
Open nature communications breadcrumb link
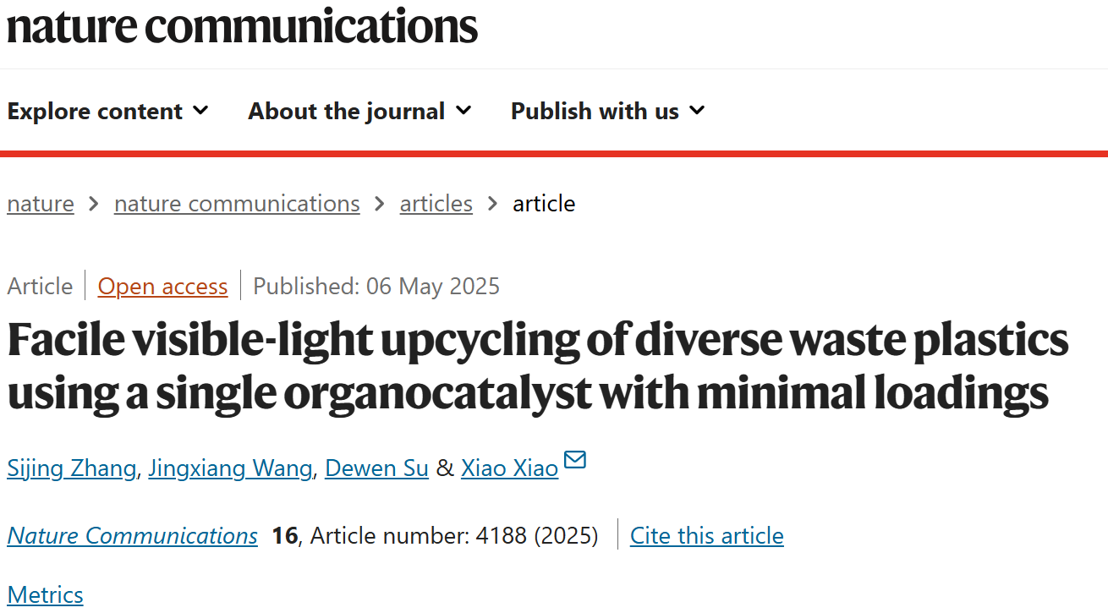[237, 204]
